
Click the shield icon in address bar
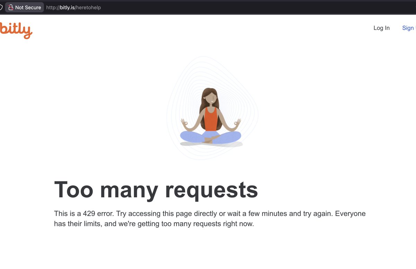(1, 7)
